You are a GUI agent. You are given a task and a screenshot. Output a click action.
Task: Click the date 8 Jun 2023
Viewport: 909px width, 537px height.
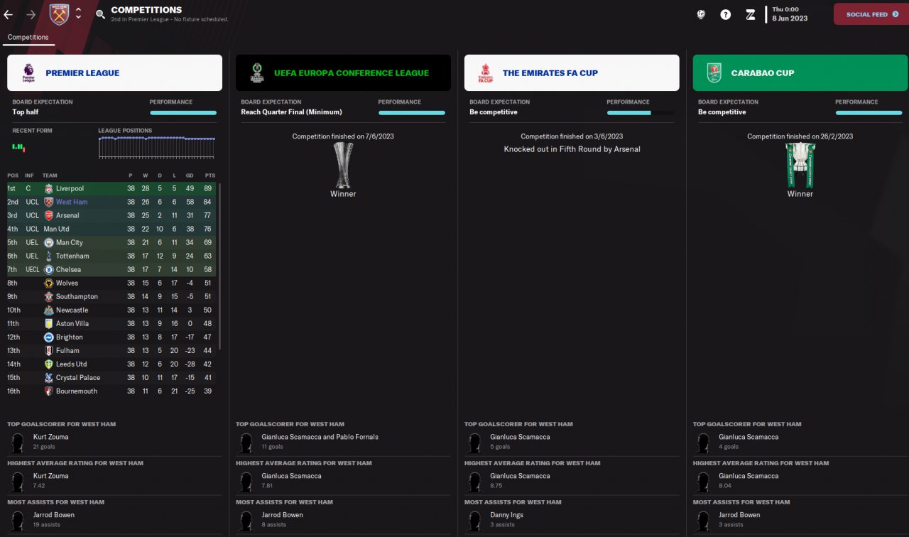point(790,18)
